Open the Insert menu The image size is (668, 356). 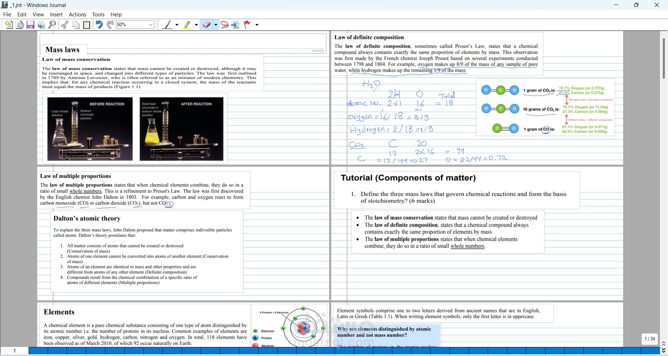click(x=56, y=15)
